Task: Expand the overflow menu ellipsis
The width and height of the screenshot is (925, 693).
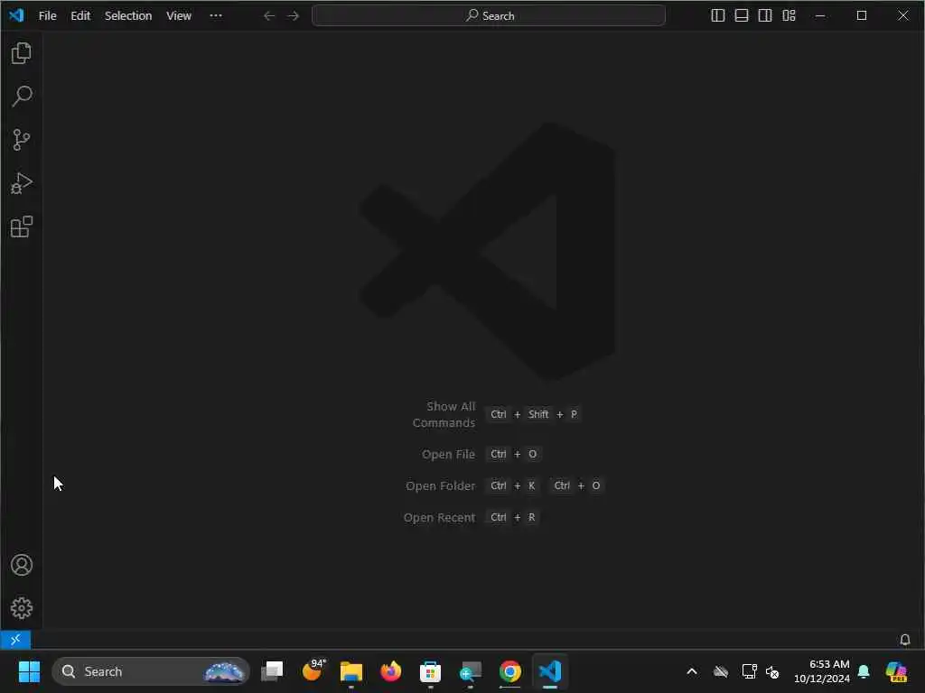Action: click(216, 16)
